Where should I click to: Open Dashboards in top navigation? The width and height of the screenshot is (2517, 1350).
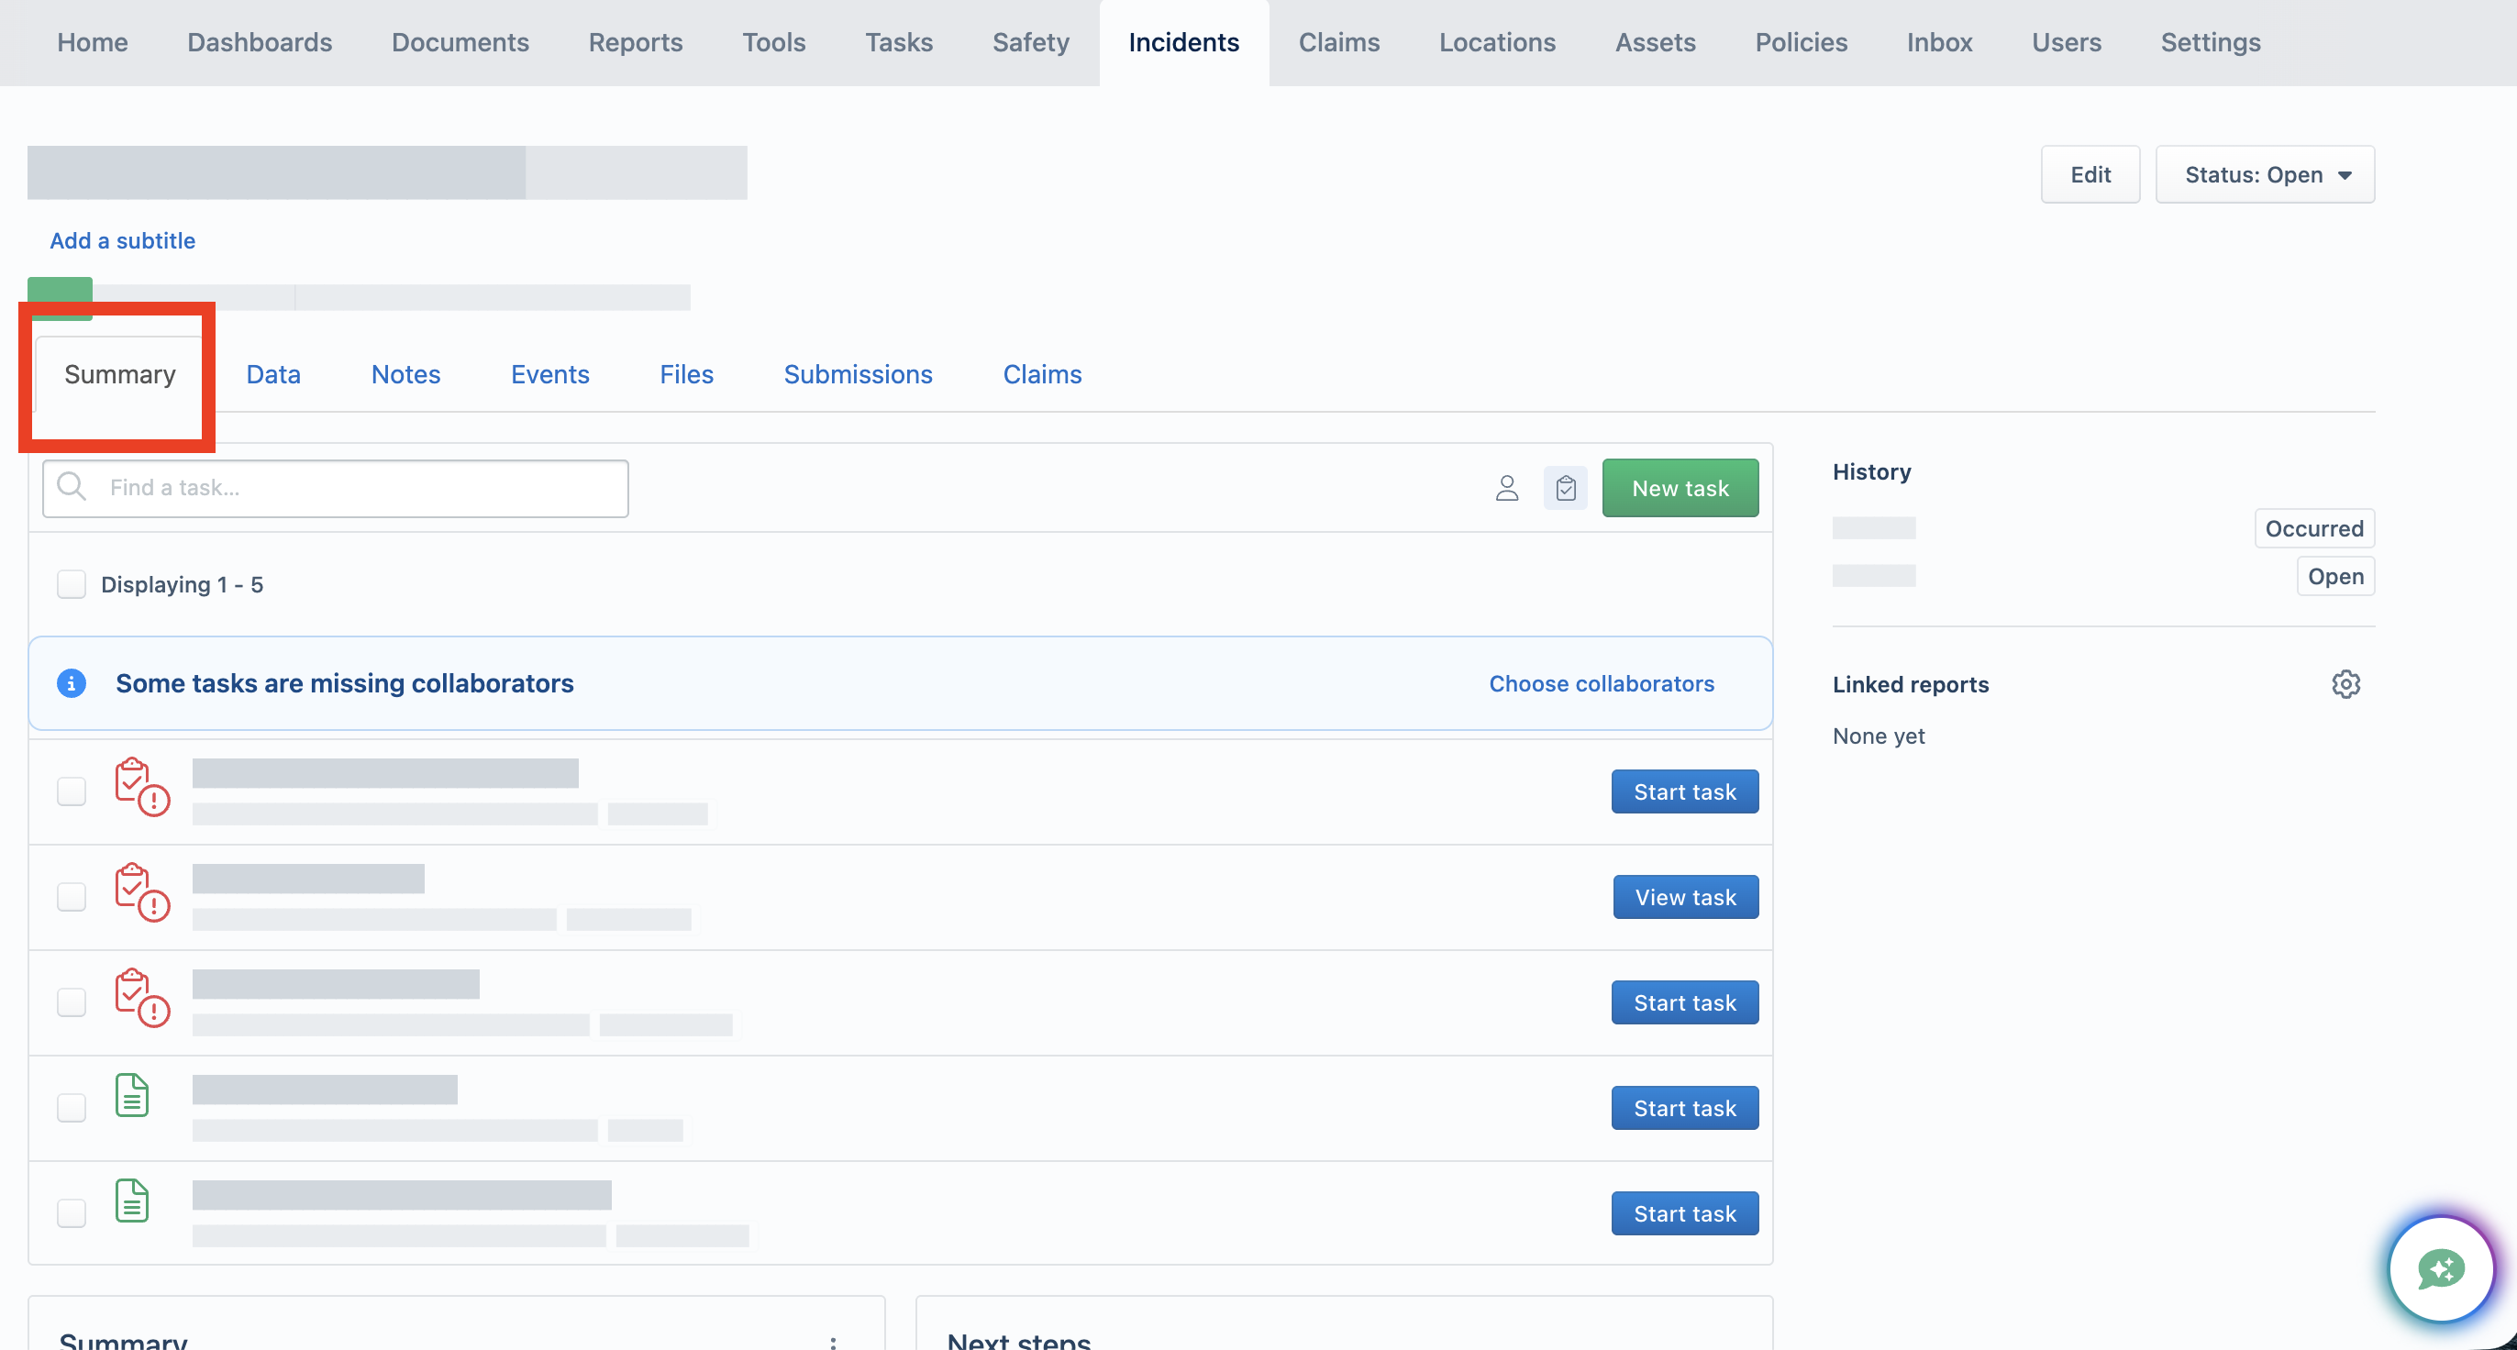click(x=260, y=42)
